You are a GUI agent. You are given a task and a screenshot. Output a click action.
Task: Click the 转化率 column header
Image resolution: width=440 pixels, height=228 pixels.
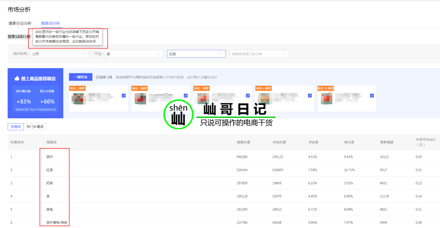point(349,142)
